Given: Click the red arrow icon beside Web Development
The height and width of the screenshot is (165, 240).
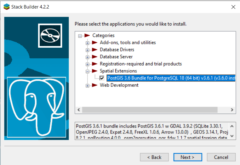Looking at the screenshot, I should click(94, 85).
